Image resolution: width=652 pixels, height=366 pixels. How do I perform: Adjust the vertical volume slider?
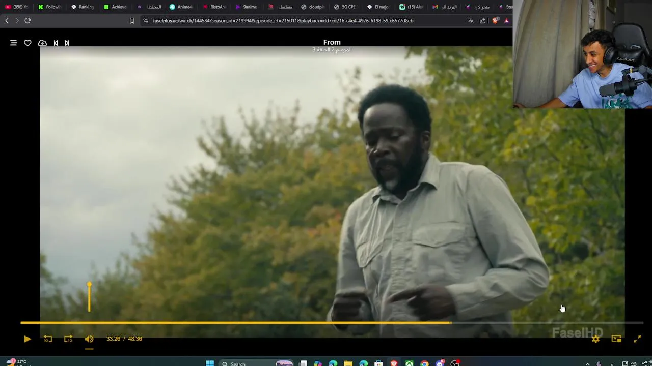(89, 296)
